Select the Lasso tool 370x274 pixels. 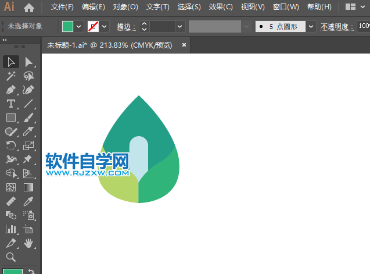tap(29, 76)
